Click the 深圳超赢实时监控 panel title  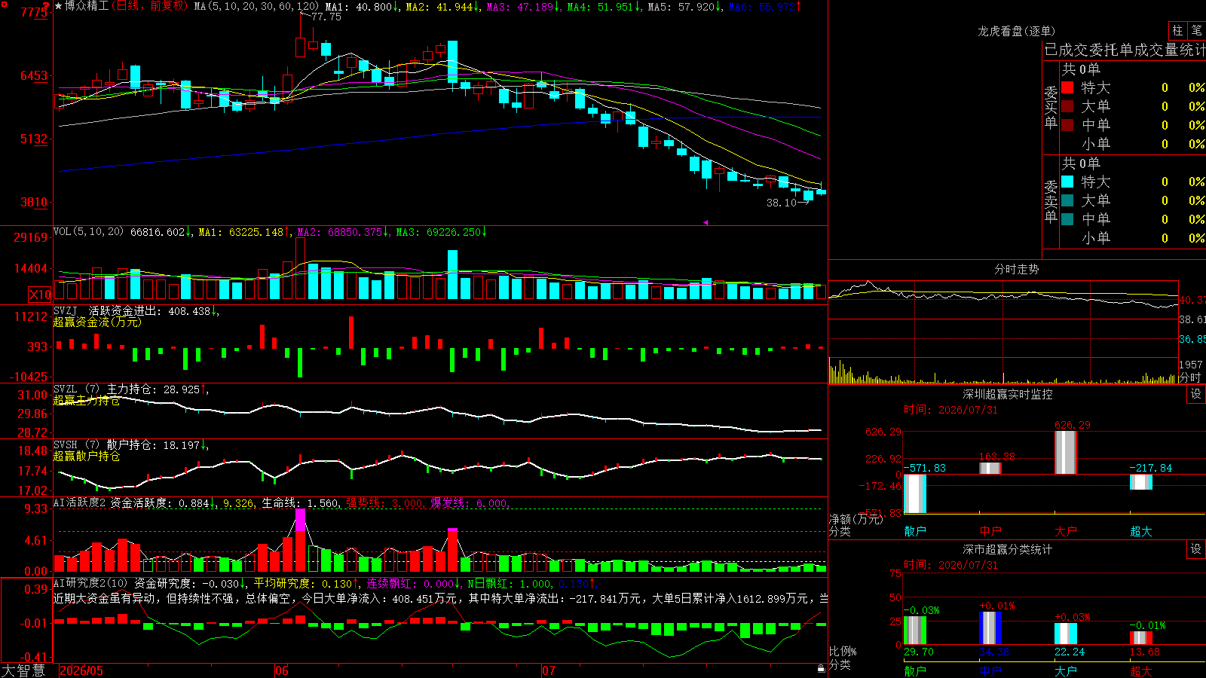(1008, 394)
